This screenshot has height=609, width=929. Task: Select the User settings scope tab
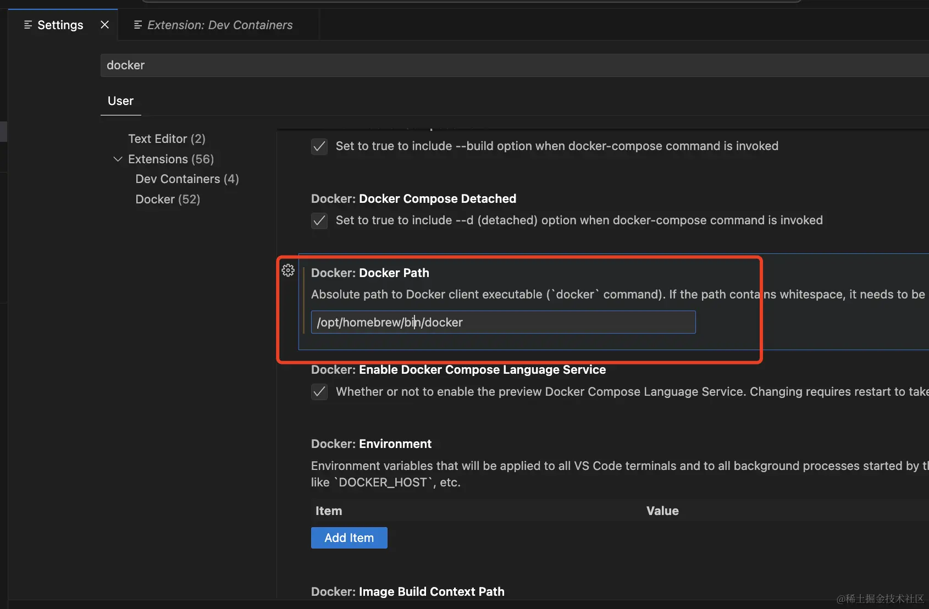coord(120,101)
